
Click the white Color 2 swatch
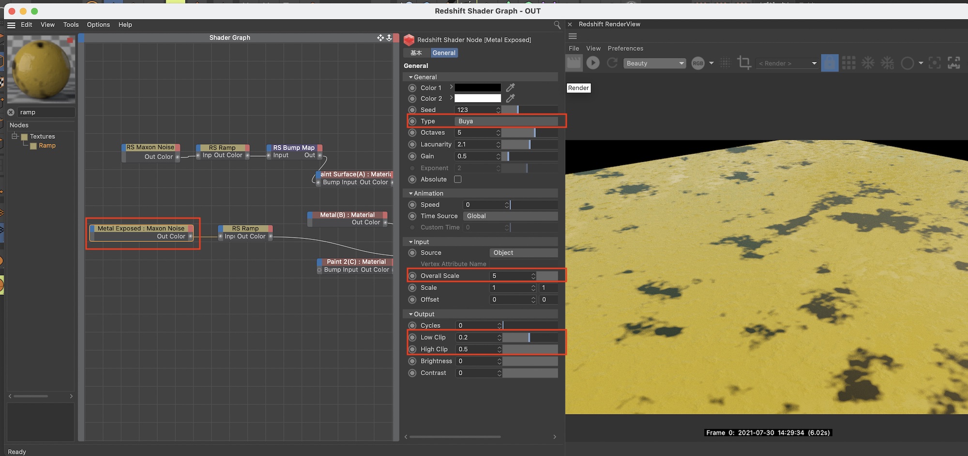click(x=477, y=99)
